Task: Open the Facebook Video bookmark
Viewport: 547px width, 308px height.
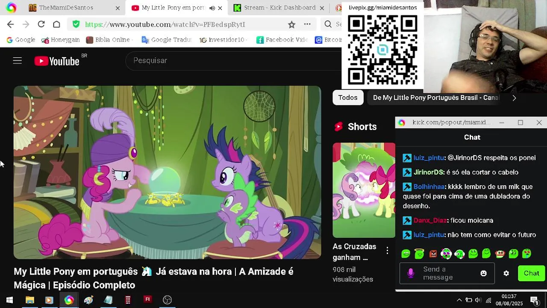Action: (x=282, y=40)
